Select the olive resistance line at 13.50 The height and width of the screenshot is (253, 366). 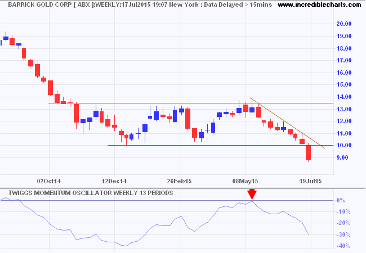[191, 103]
